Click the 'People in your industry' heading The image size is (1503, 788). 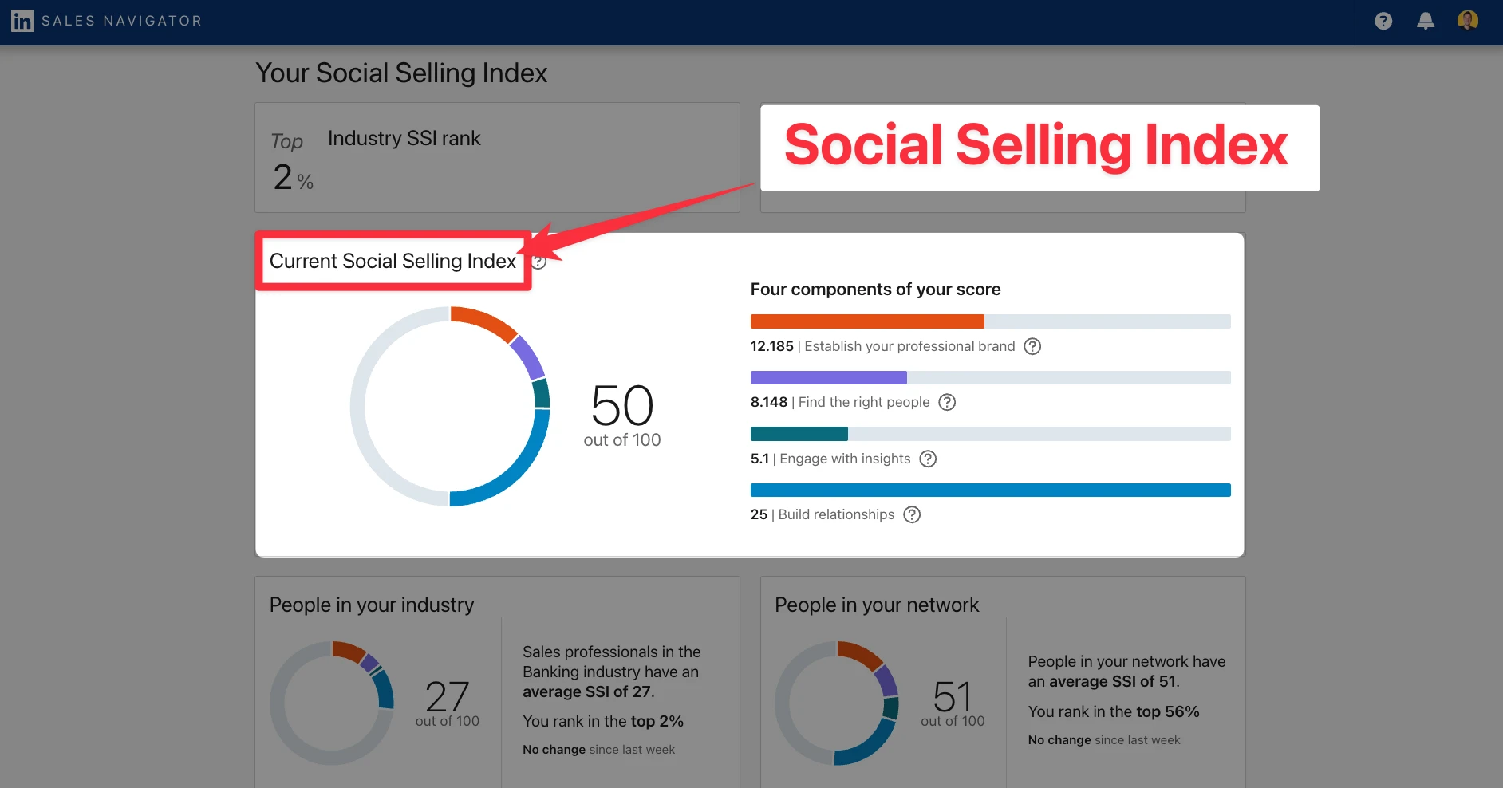pos(372,605)
